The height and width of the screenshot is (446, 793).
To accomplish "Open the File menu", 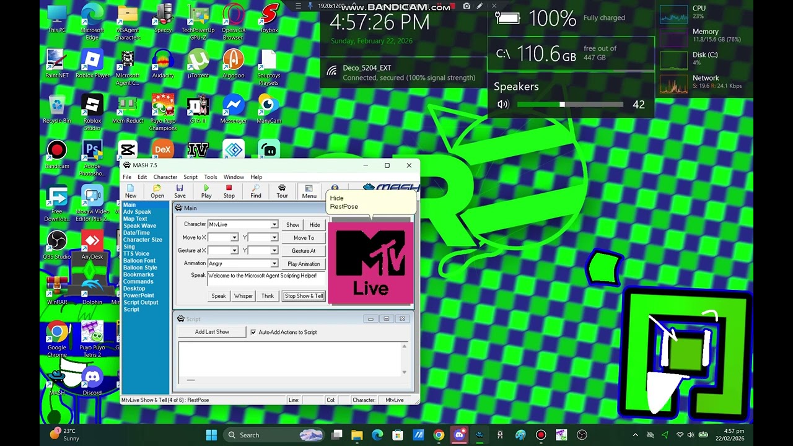I will coord(126,177).
